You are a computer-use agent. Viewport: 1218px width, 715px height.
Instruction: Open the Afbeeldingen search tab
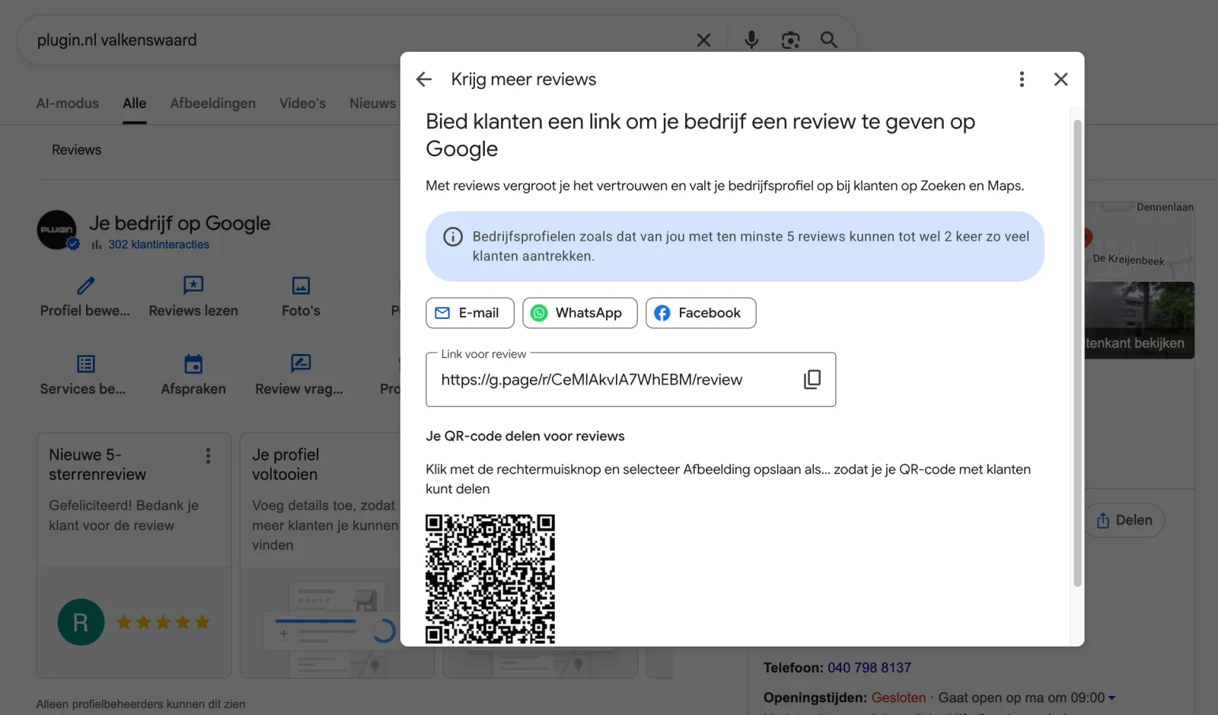click(x=212, y=104)
